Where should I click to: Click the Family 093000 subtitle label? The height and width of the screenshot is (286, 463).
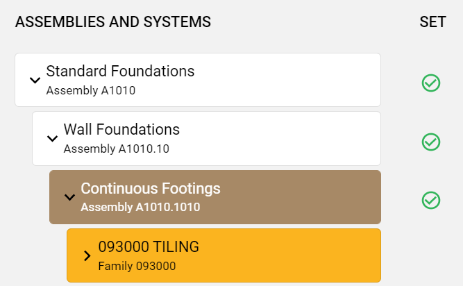tap(137, 265)
